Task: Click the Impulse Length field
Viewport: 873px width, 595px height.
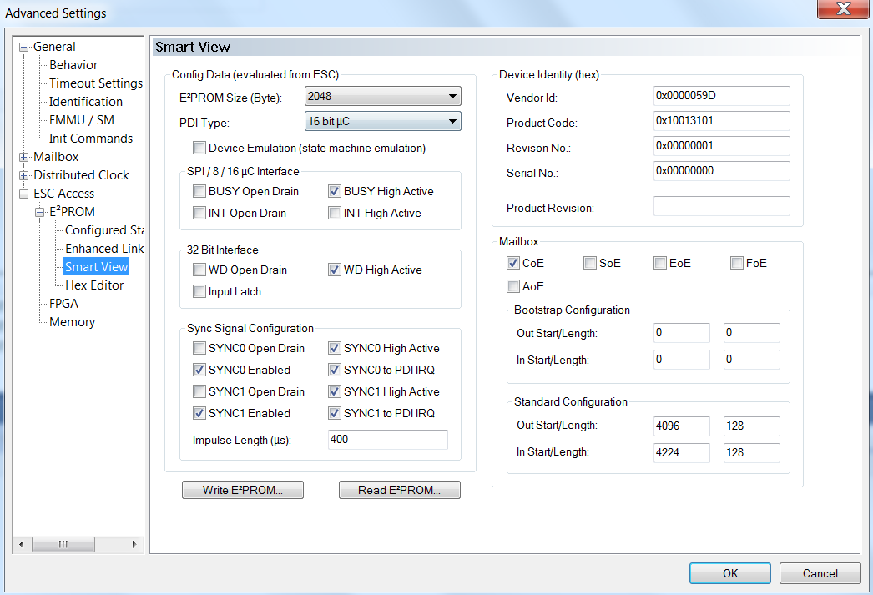Action: click(387, 440)
